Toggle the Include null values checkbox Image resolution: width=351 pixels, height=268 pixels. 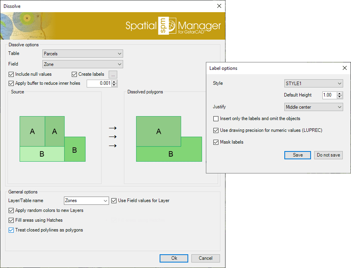pos(11,74)
